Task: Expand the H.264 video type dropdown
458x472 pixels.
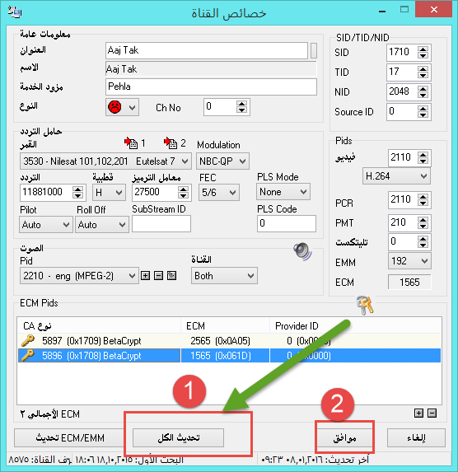Action: 396,175
